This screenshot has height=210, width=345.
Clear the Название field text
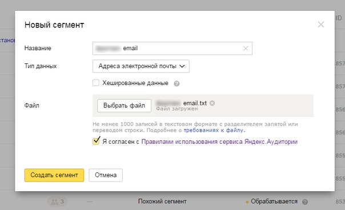(x=246, y=49)
